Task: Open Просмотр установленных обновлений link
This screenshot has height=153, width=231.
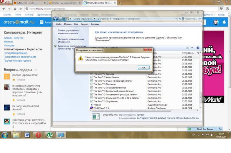Action: coord(71,40)
